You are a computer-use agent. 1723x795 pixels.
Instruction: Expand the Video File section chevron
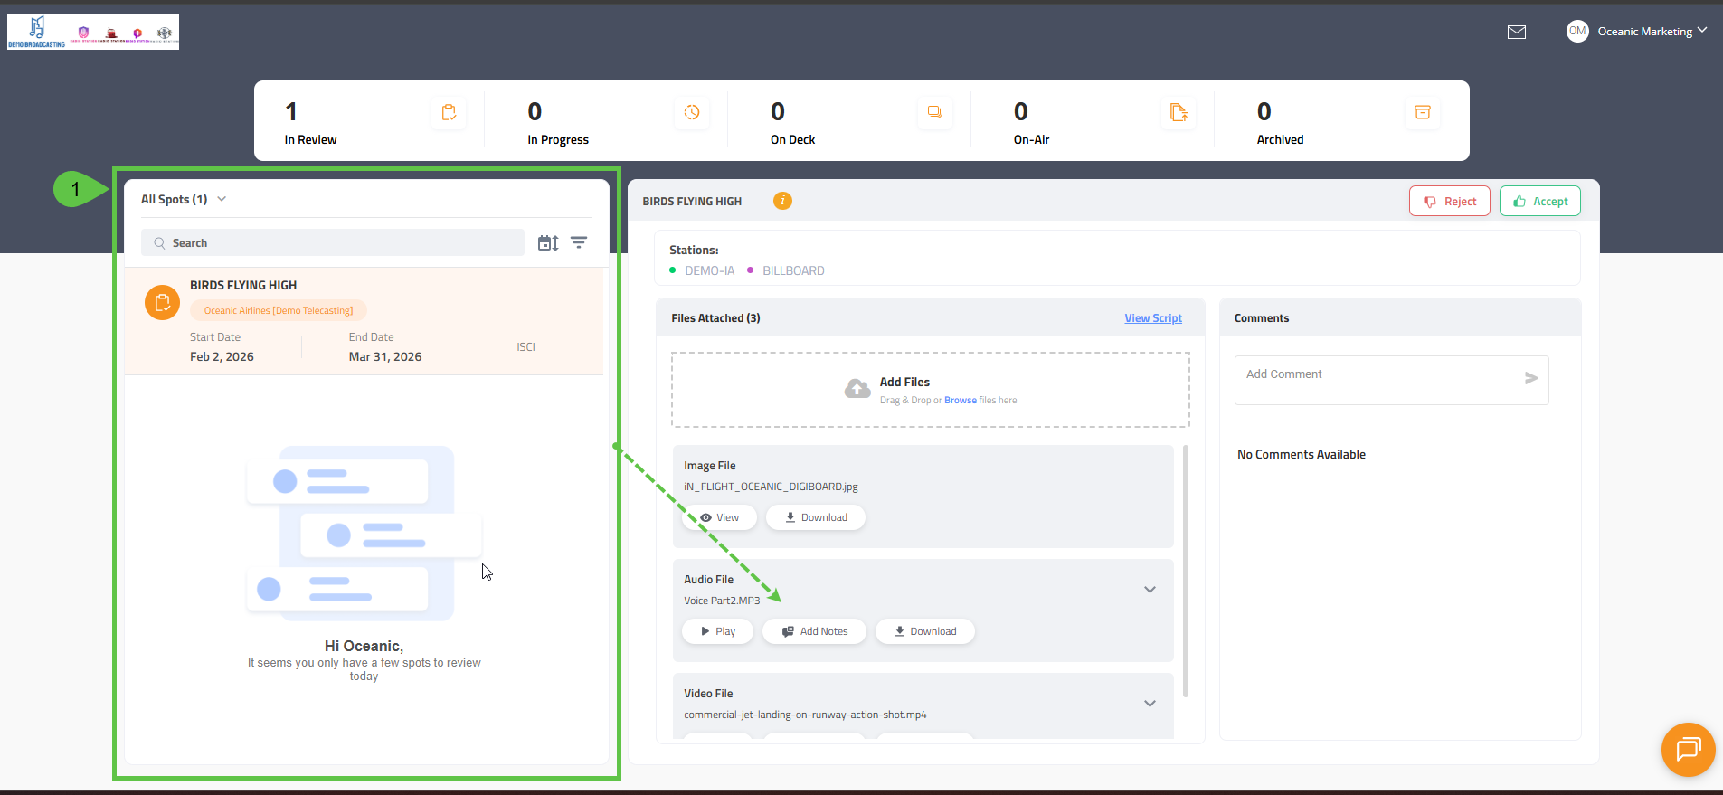tap(1150, 704)
